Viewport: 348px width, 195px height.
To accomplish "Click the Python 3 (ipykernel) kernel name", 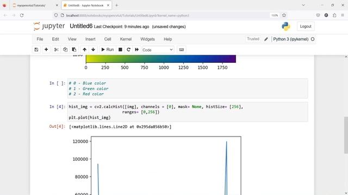I will [x=291, y=39].
